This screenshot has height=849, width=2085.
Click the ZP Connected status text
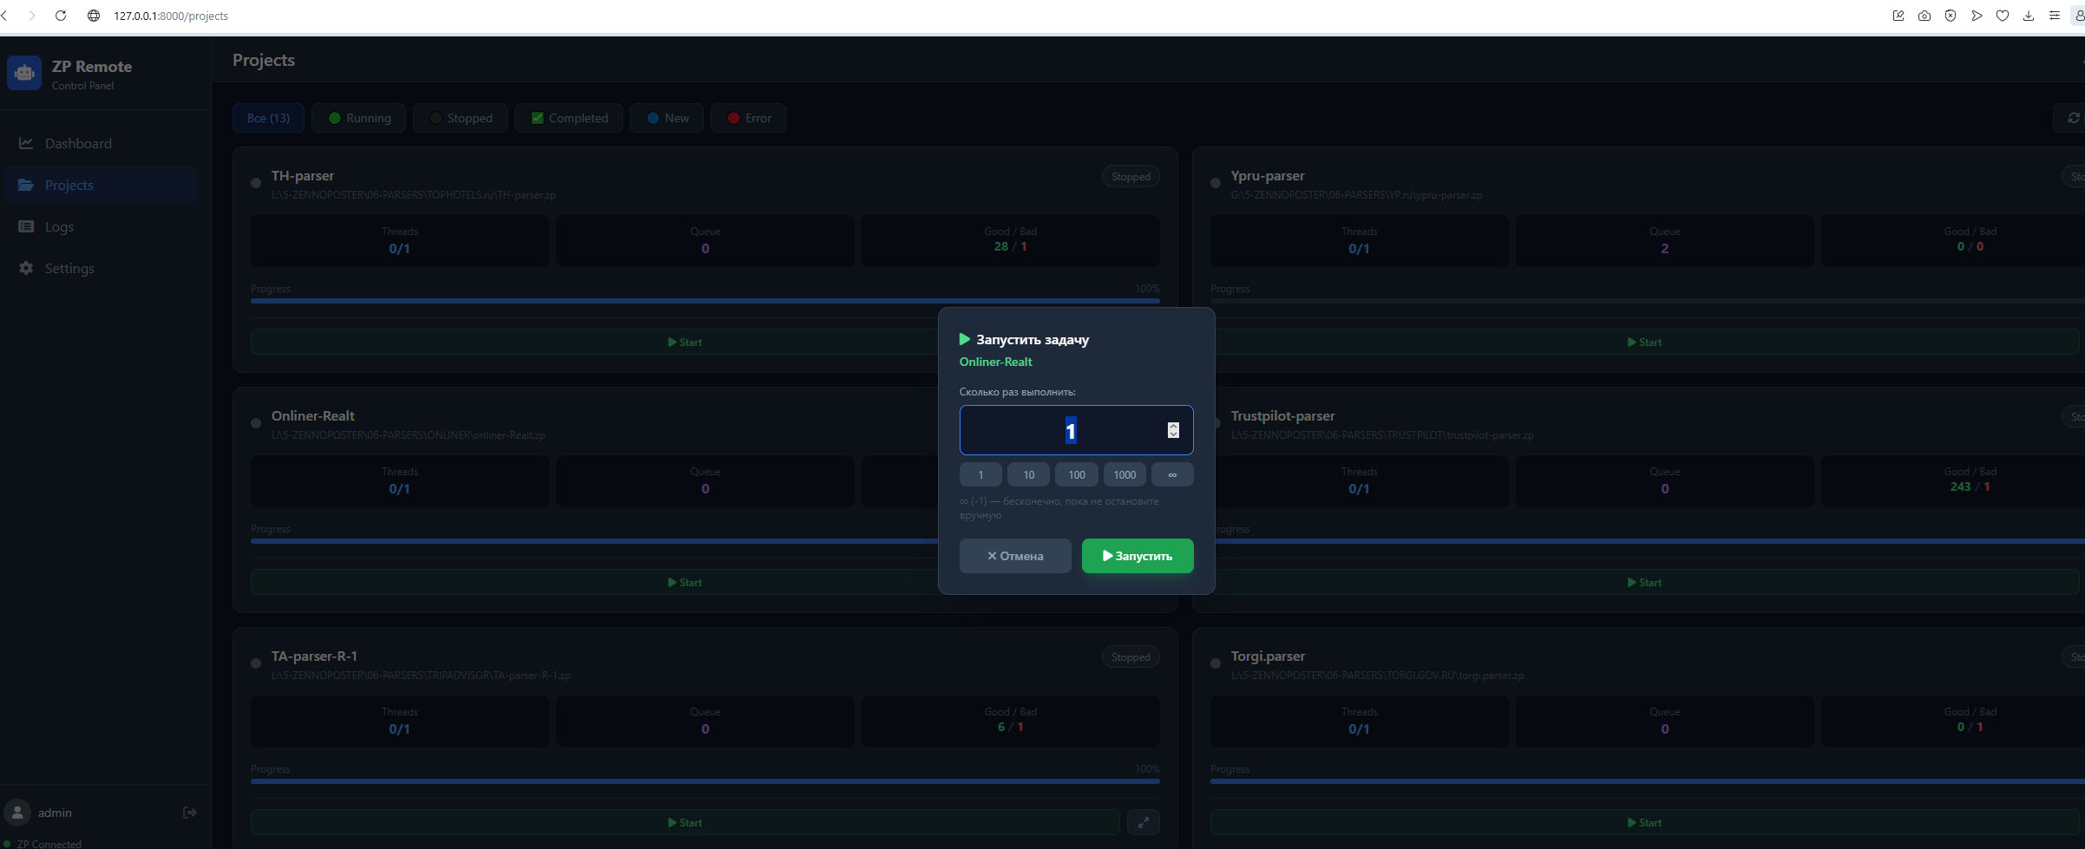pyautogui.click(x=49, y=844)
